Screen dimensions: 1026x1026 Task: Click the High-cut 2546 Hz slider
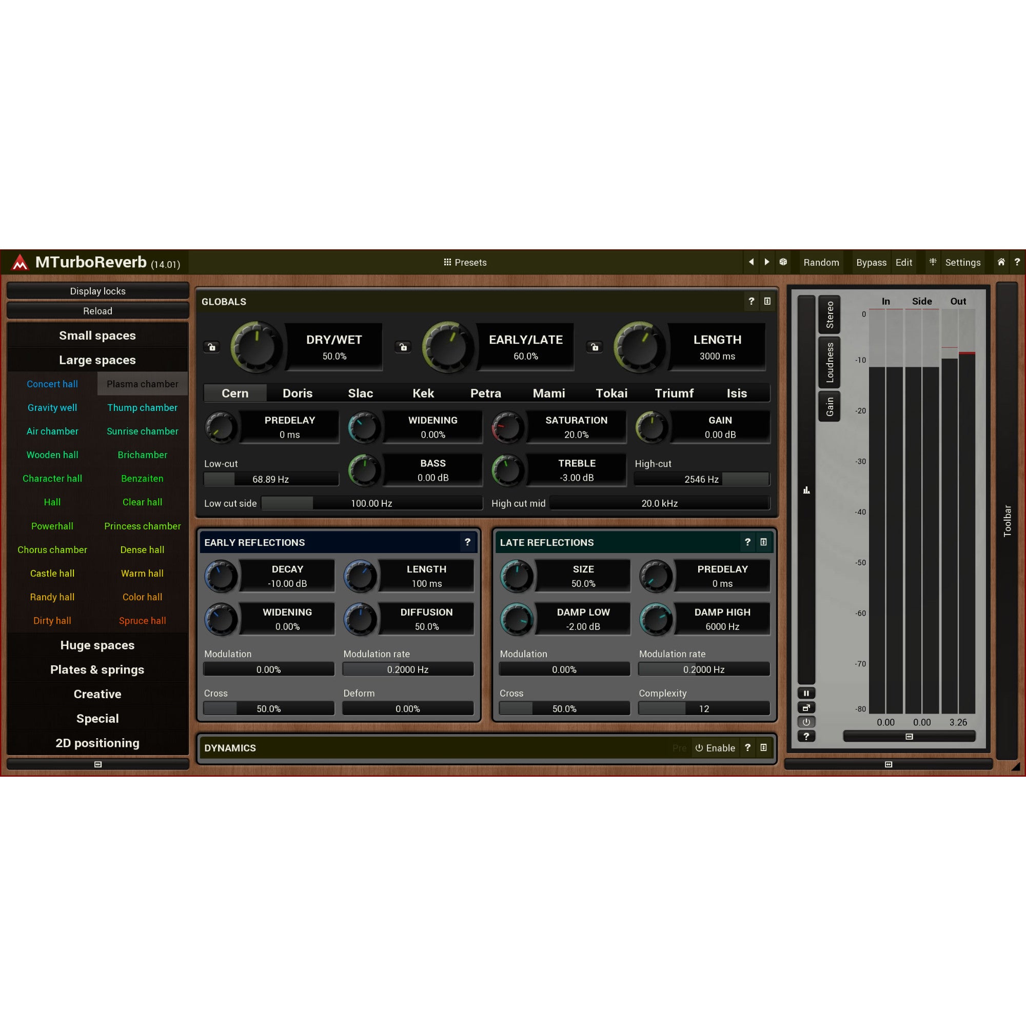(x=701, y=479)
